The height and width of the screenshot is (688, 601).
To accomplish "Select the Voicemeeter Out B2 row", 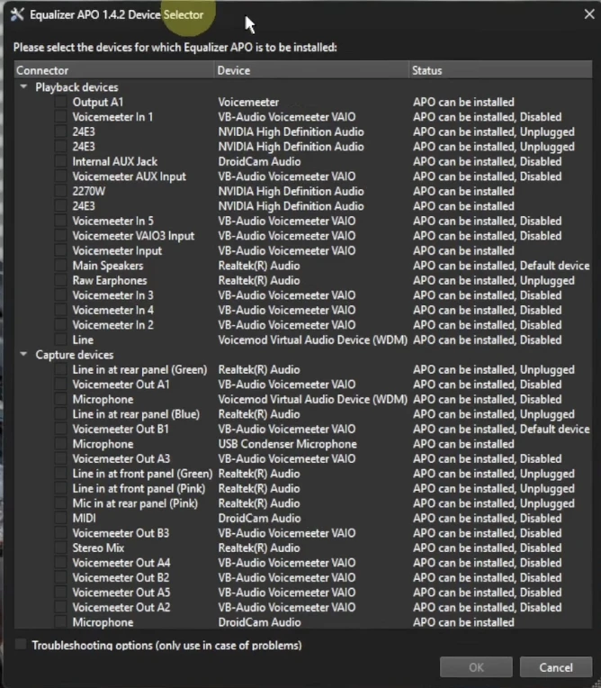I will click(303, 577).
